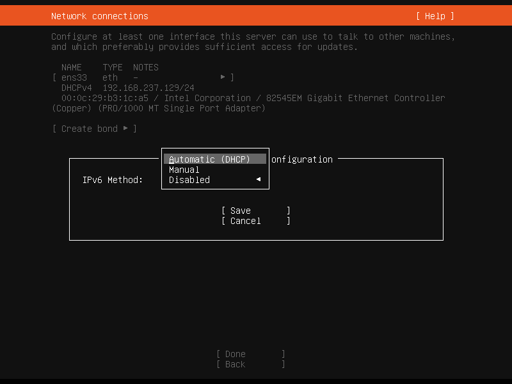Click the Done button
This screenshot has width=512, height=384.
[x=250, y=354]
